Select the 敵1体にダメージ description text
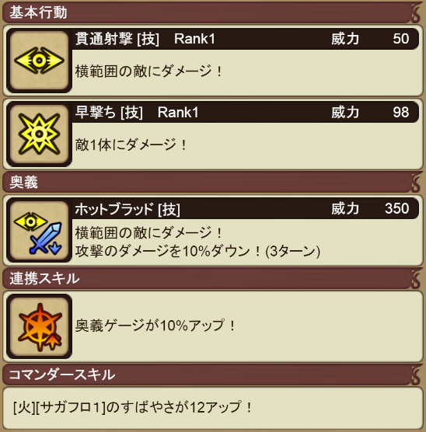 pos(131,145)
